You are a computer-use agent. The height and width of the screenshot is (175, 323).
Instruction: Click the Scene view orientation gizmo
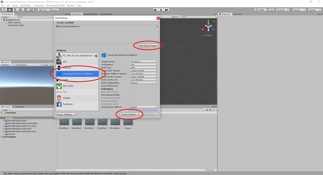(208, 26)
